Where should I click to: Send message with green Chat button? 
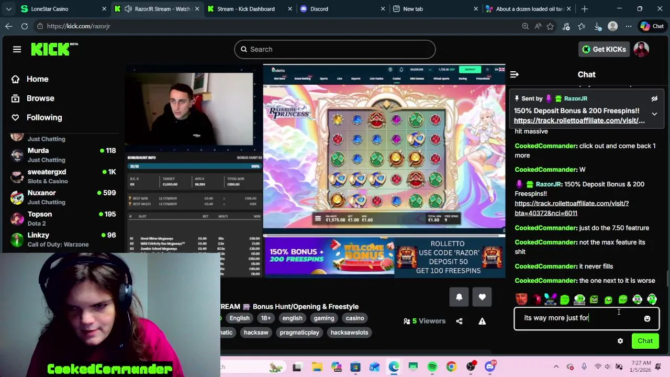tap(645, 341)
